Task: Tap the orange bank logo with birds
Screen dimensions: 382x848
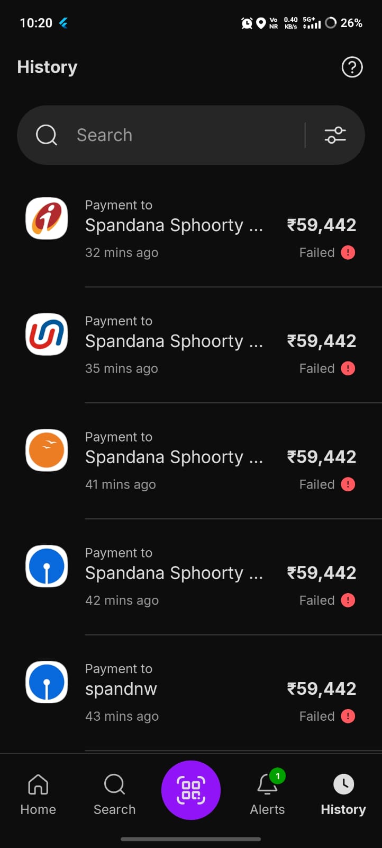Action: [x=47, y=450]
